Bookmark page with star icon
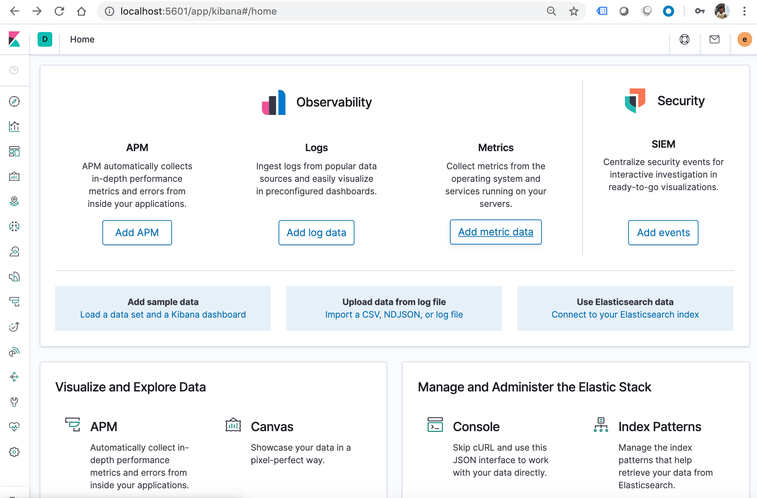 (573, 11)
